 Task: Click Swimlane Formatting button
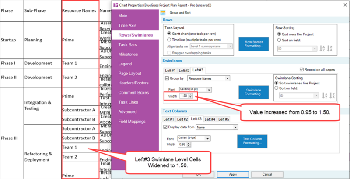tap(254, 92)
